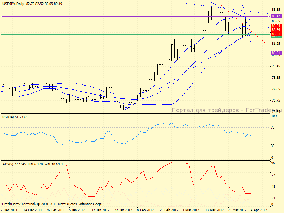Viewport: 284px width, 213px height.
Task: Click the FreshForex Terminal copyright text
Action: pos(52,204)
